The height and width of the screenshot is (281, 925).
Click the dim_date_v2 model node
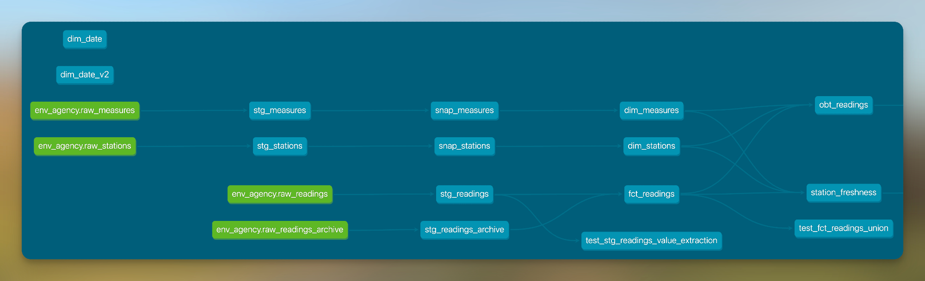coord(85,75)
